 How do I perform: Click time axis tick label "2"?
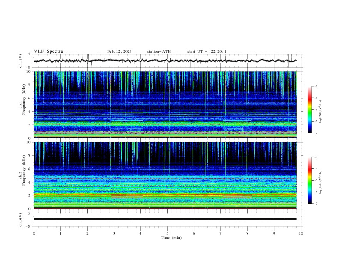click(x=87, y=233)
